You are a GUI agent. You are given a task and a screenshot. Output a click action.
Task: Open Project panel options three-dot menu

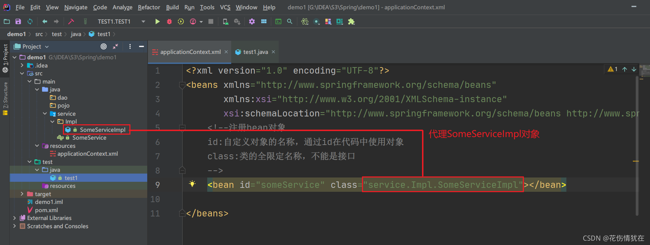click(x=130, y=46)
